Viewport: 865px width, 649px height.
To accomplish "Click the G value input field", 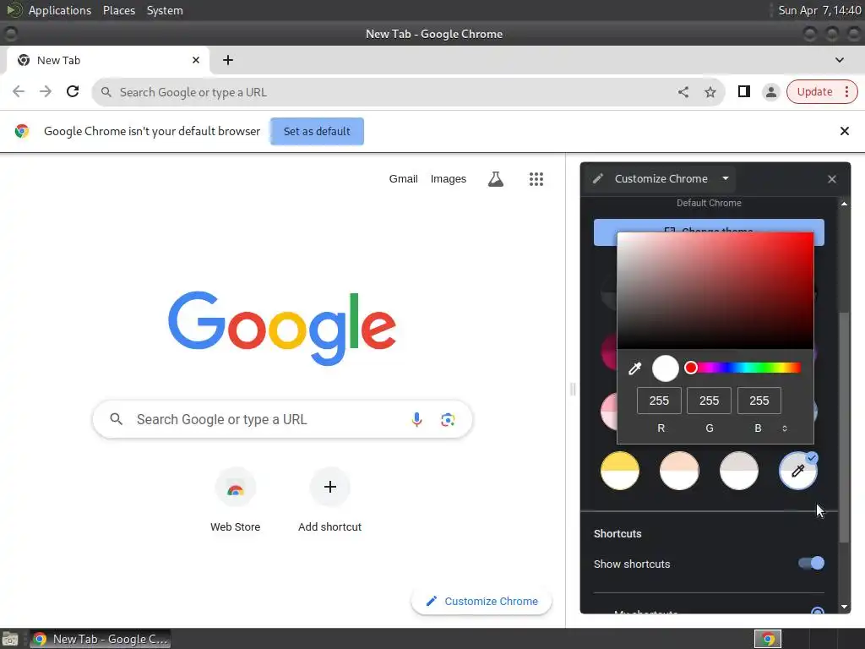I will coord(709,401).
